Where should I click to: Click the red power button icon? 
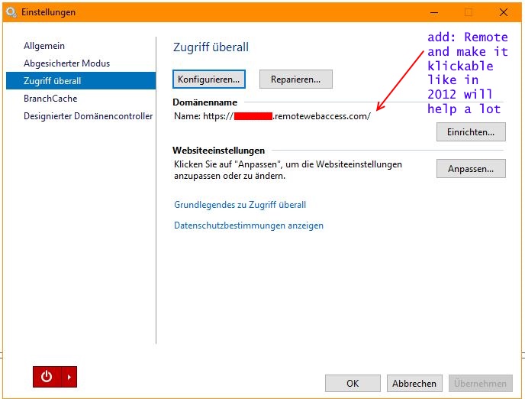(x=47, y=377)
